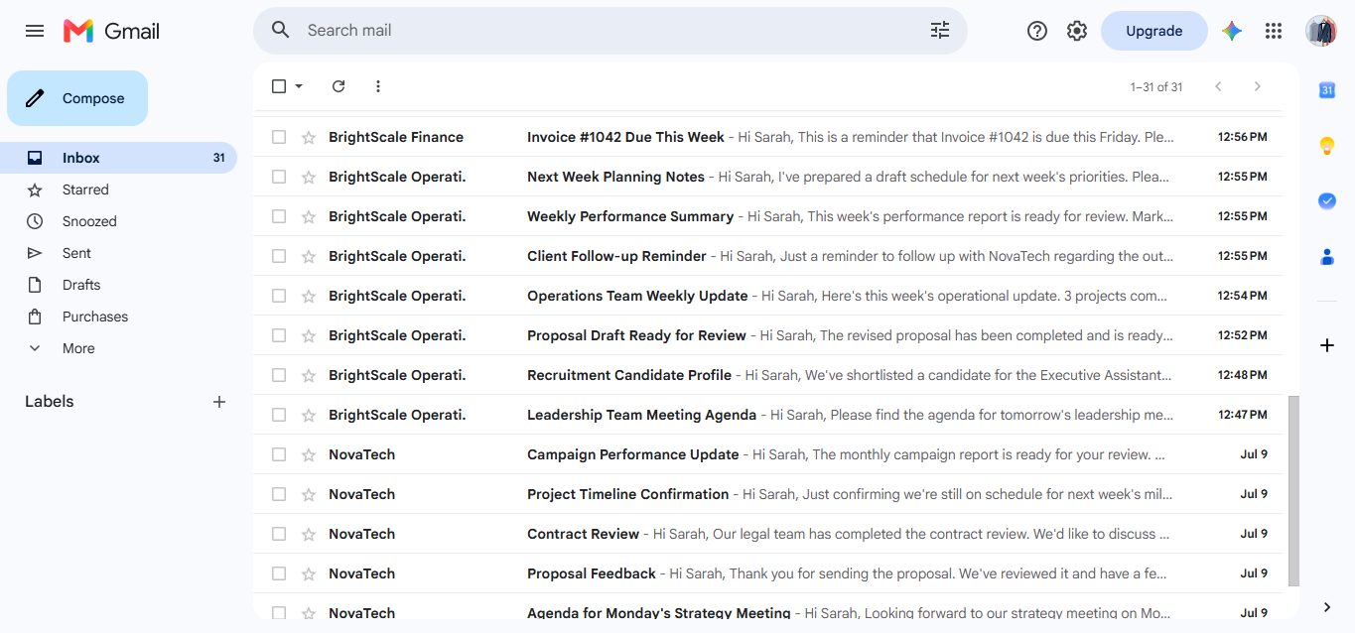Open the Inbox folder
This screenshot has height=633, width=1355.
(x=118, y=158)
